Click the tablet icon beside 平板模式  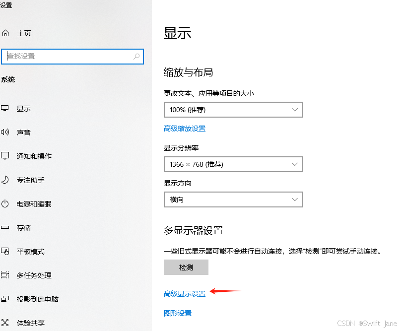pyautogui.click(x=5, y=251)
